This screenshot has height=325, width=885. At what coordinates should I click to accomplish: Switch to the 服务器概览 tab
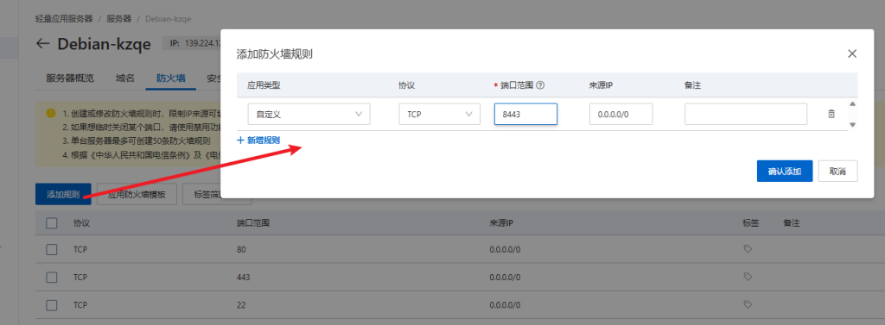coord(70,78)
